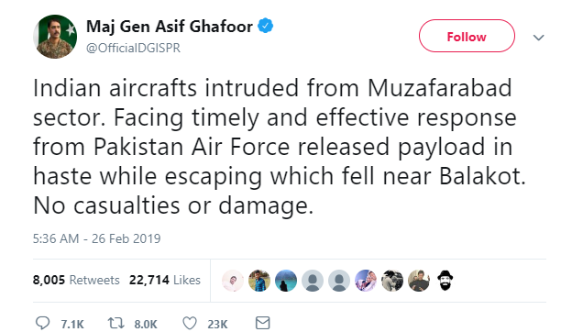Viewport: 561px width, 332px height.
Task: Click the 7.1K reply count
Action: click(72, 324)
